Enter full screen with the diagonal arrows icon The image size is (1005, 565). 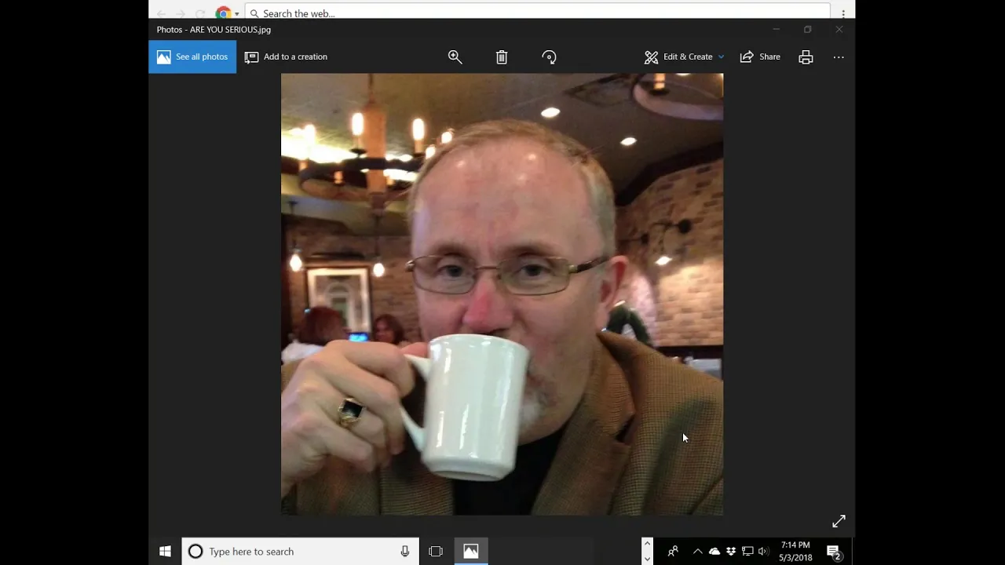(839, 521)
